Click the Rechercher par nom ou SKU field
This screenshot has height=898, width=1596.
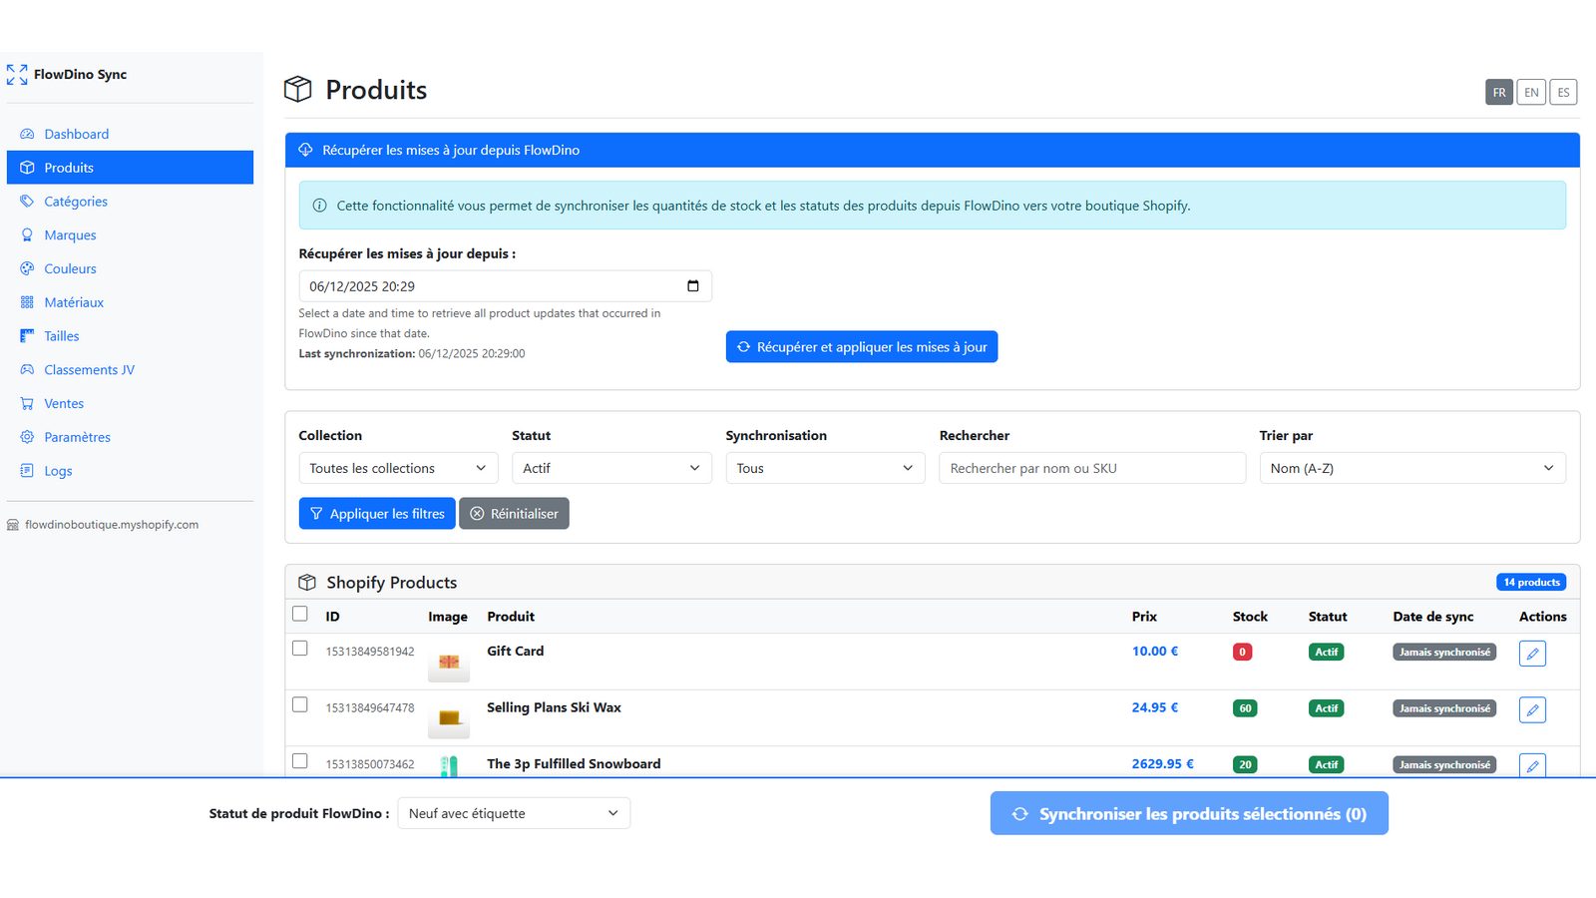click(1091, 468)
